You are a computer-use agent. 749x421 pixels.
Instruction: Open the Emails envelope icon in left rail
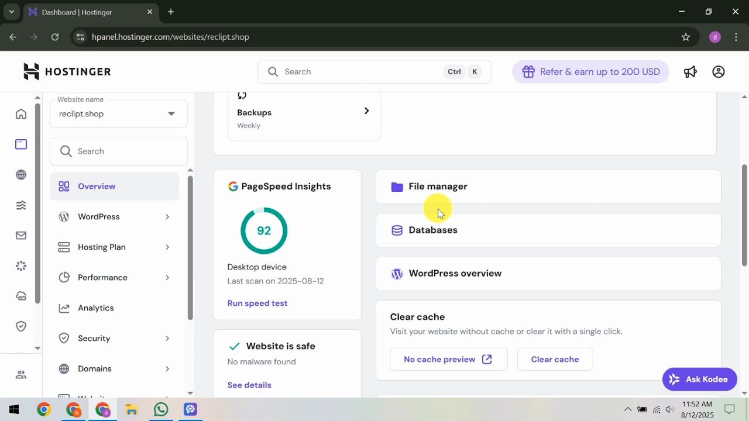[21, 236]
